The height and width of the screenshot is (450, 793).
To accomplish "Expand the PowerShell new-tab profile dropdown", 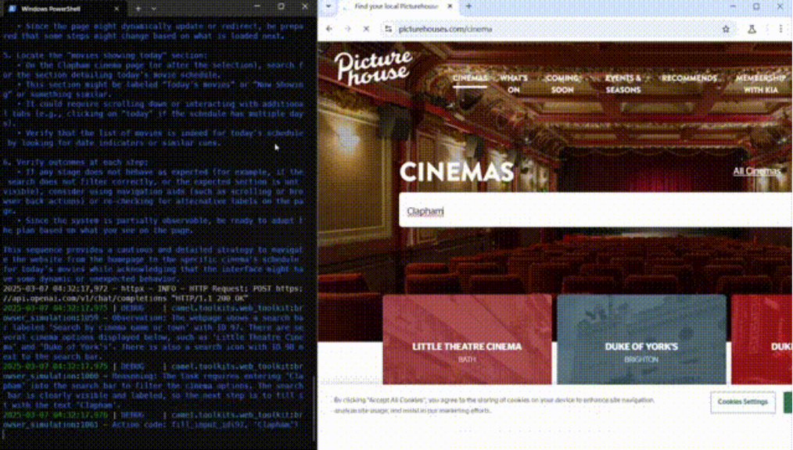I will [x=153, y=9].
